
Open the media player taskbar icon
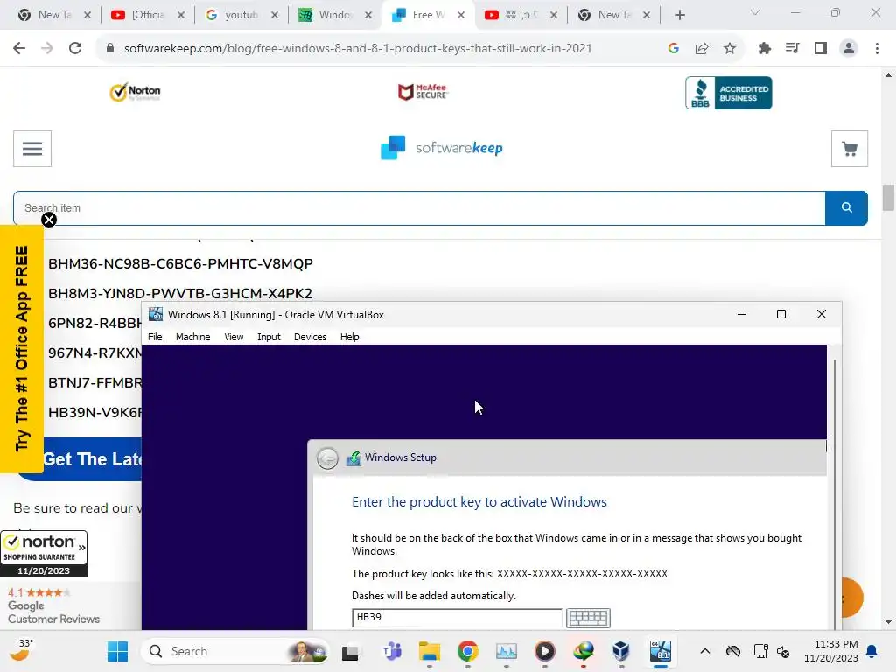(544, 651)
